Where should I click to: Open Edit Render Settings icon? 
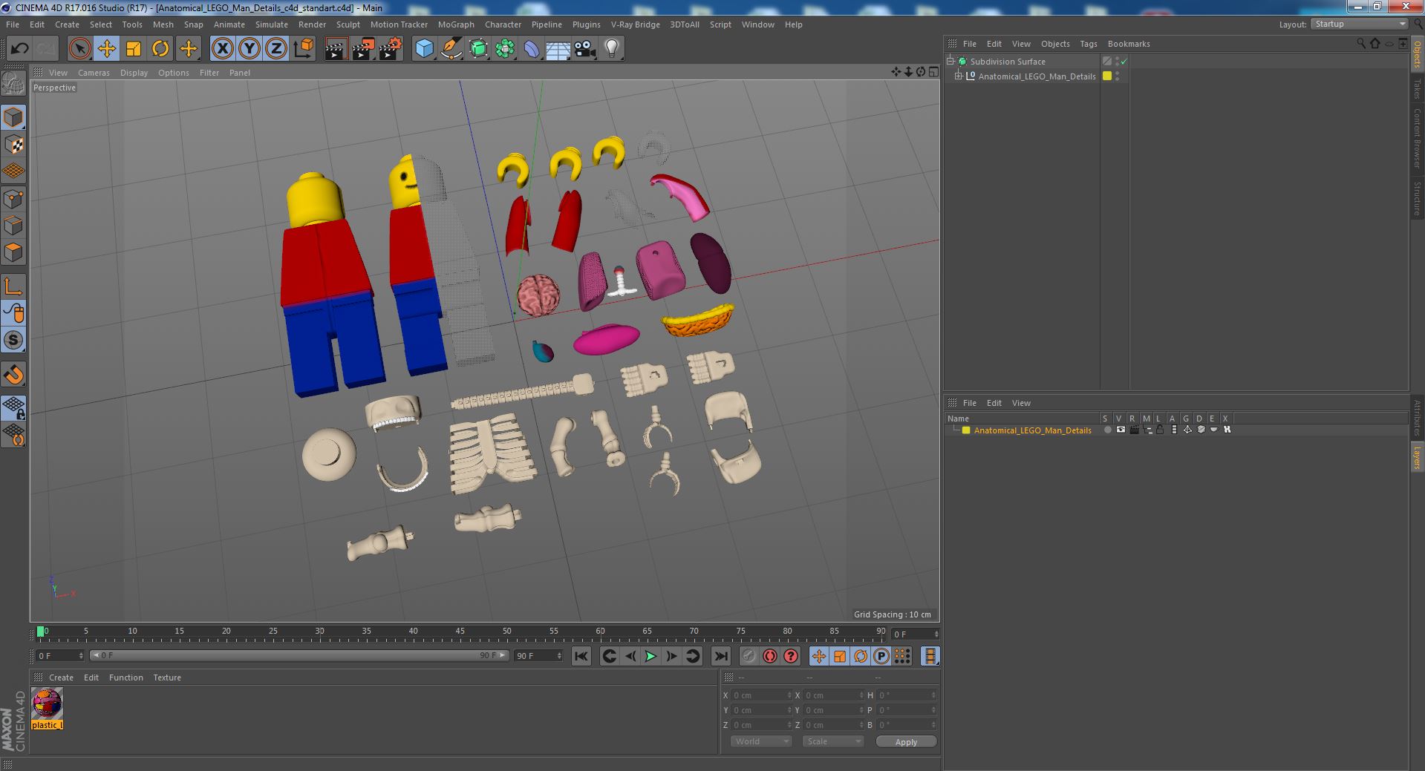point(391,49)
